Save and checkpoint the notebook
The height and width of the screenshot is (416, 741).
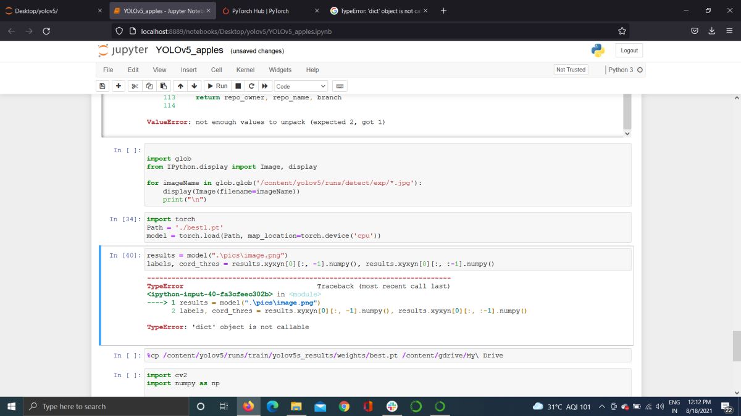(103, 86)
